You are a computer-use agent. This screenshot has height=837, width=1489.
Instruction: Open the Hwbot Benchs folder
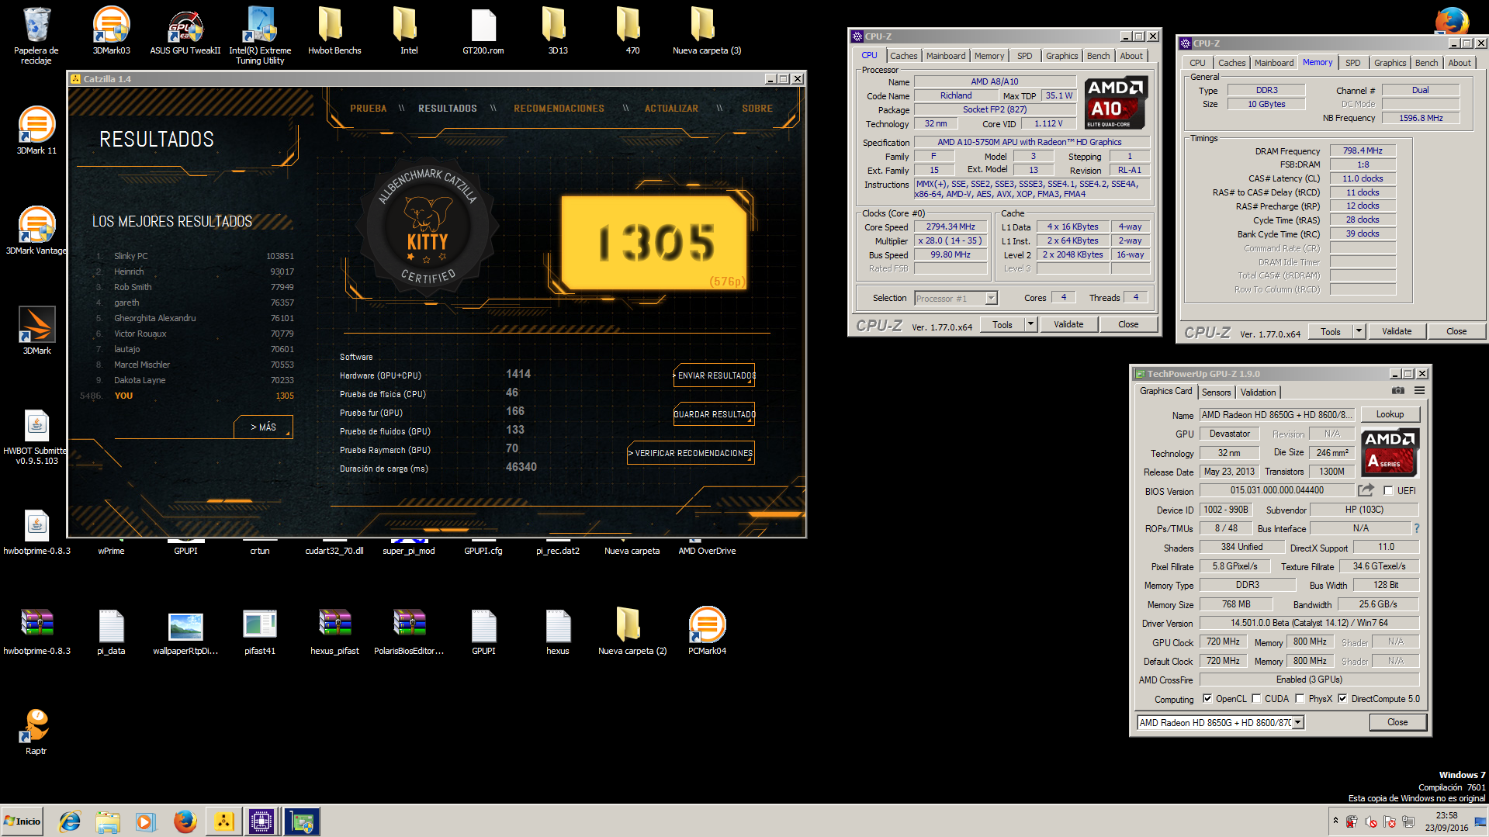pyautogui.click(x=334, y=31)
